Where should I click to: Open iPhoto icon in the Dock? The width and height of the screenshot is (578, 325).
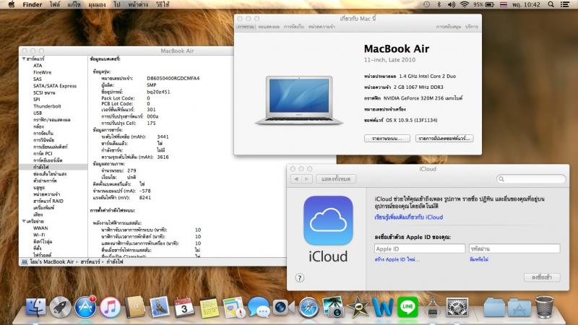(x=333, y=308)
